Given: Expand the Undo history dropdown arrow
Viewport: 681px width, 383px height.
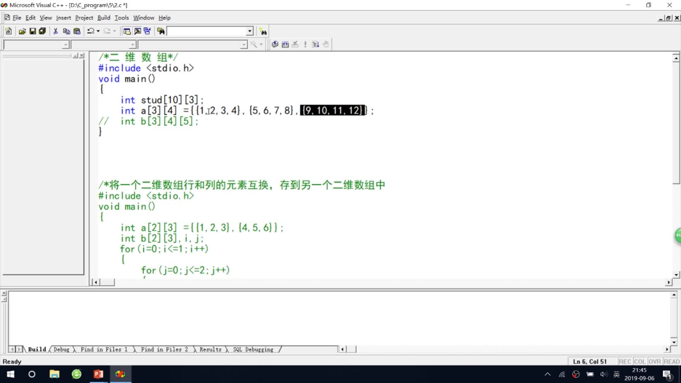Looking at the screenshot, I should click(x=98, y=31).
